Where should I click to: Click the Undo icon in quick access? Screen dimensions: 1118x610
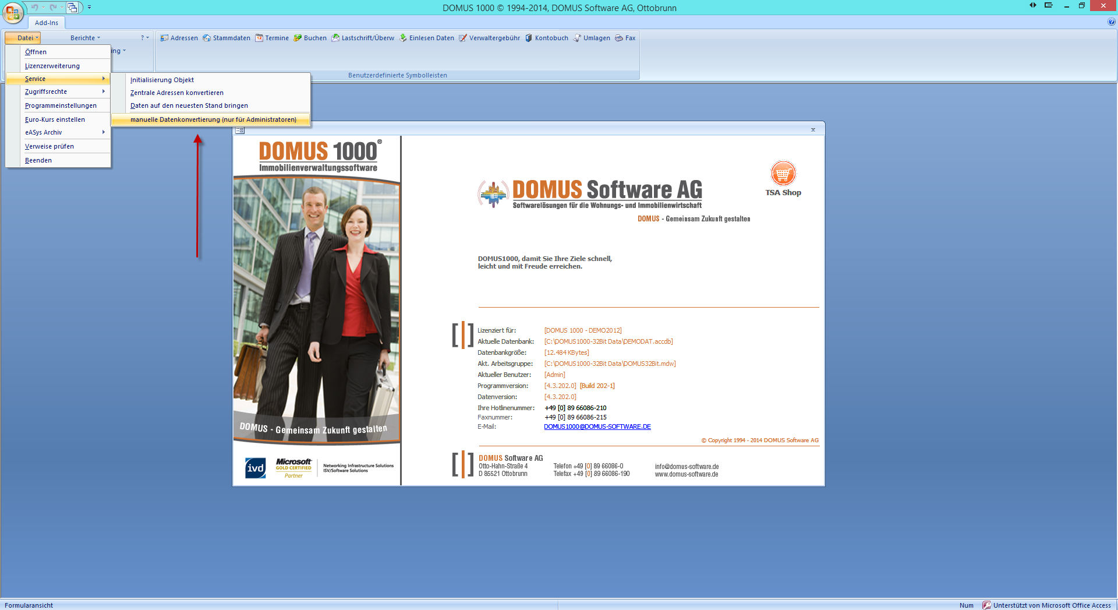point(34,7)
